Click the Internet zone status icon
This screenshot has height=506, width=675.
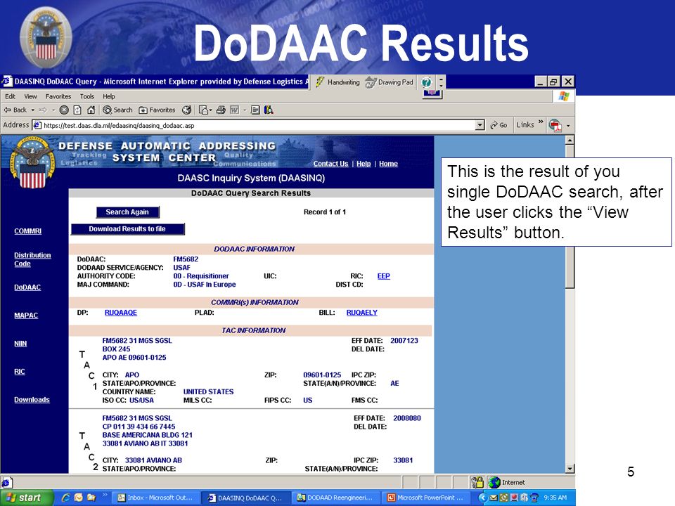click(x=494, y=482)
